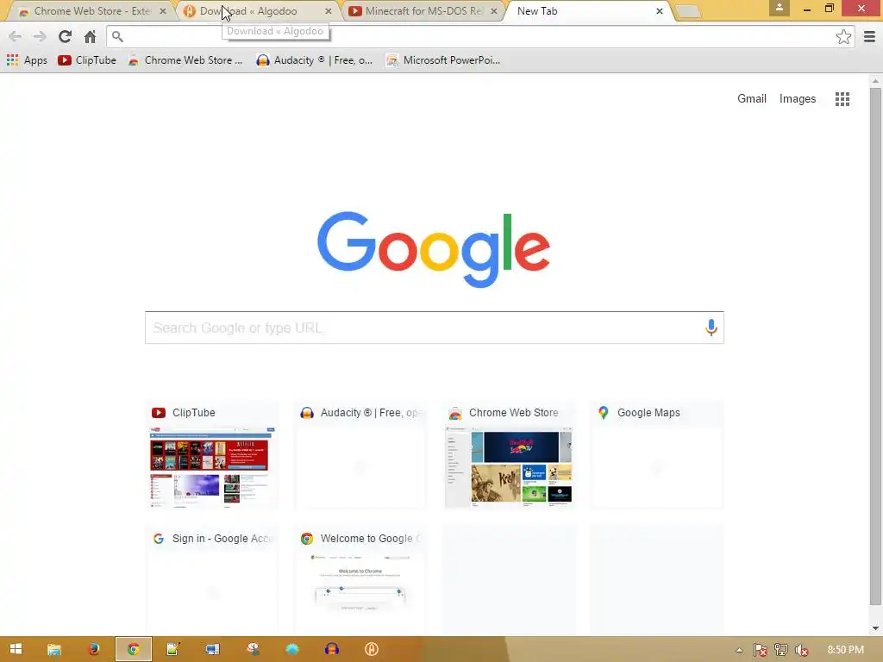Show hidden system tray icons
883x662 pixels.
click(x=739, y=650)
